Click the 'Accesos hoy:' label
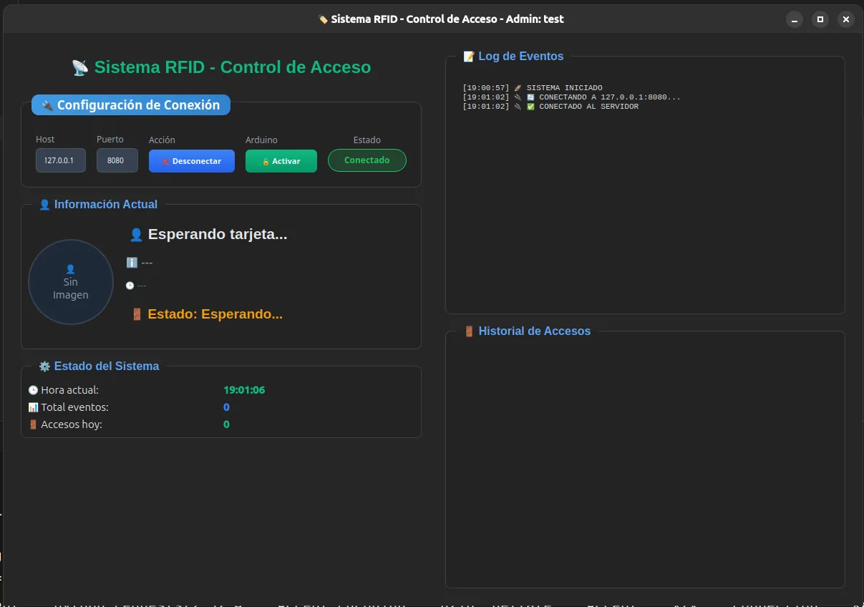This screenshot has height=607, width=864. pyautogui.click(x=72, y=424)
